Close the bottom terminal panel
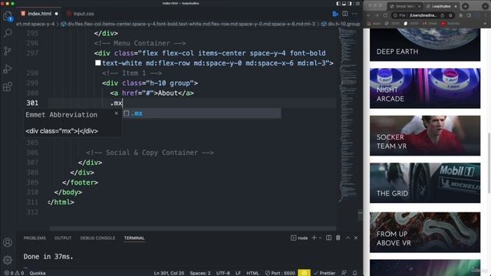 click(x=356, y=238)
